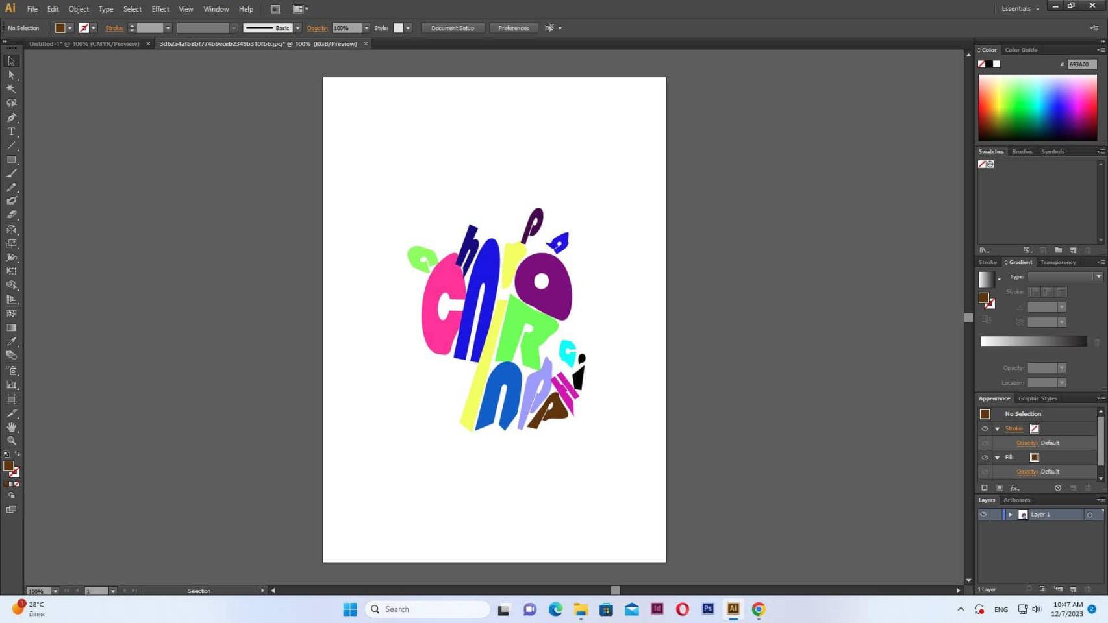Screen dimensions: 1108x623
Task: Open the Opacity dropdown in control bar
Action: [366, 28]
